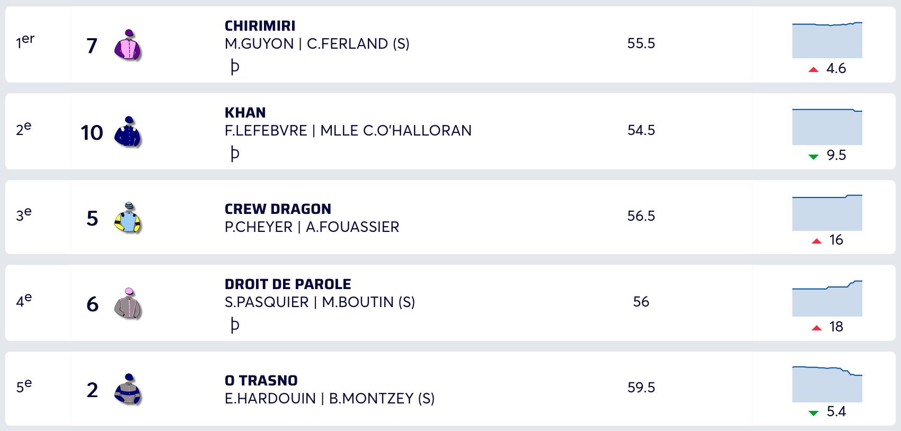901x431 pixels.
Task: Open Chirimiri's odds trend chart
Action: (x=827, y=40)
